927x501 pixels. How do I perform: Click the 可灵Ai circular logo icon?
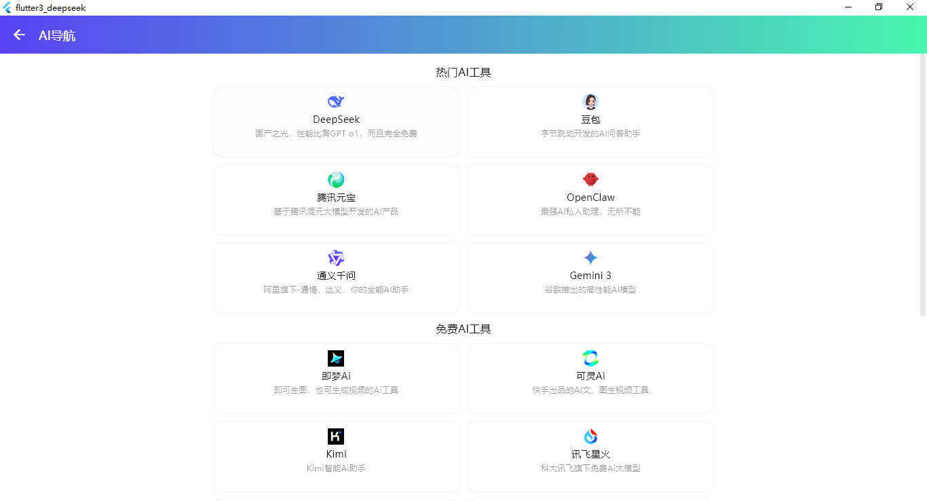[590, 358]
